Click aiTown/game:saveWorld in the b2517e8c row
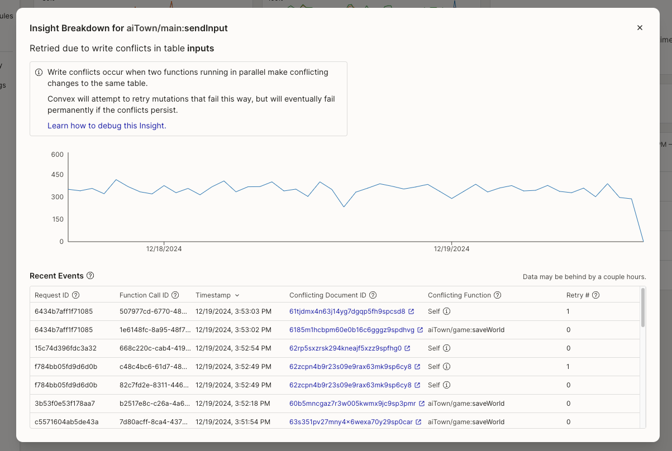Image resolution: width=672 pixels, height=451 pixels. click(x=466, y=404)
